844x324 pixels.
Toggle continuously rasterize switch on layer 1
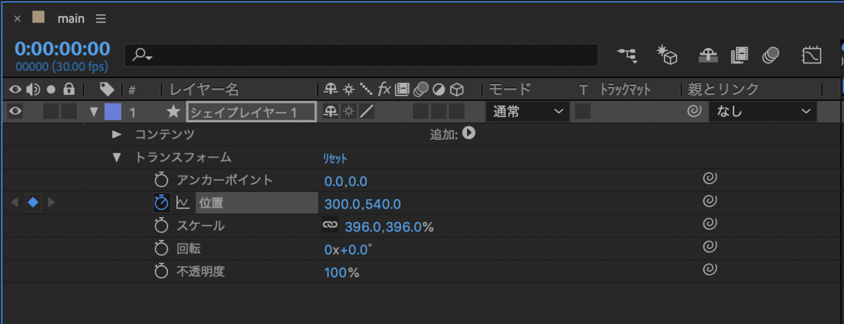pos(349,111)
